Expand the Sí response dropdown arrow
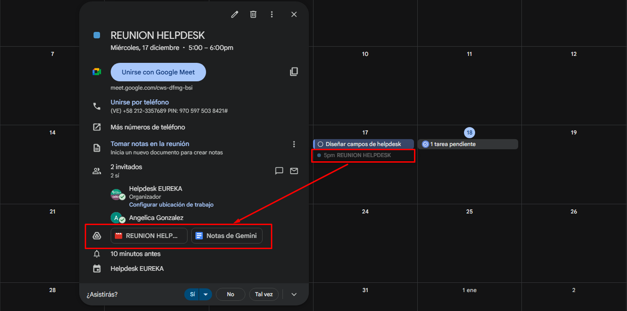Screen dimensions: 627x311 click(206, 294)
